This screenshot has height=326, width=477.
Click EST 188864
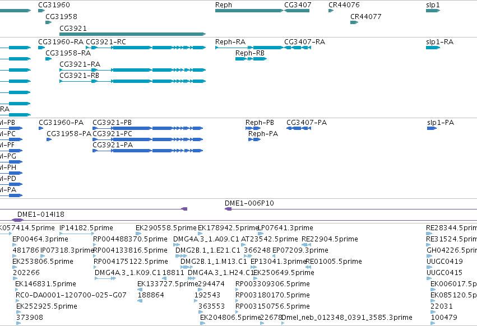tap(140, 301)
